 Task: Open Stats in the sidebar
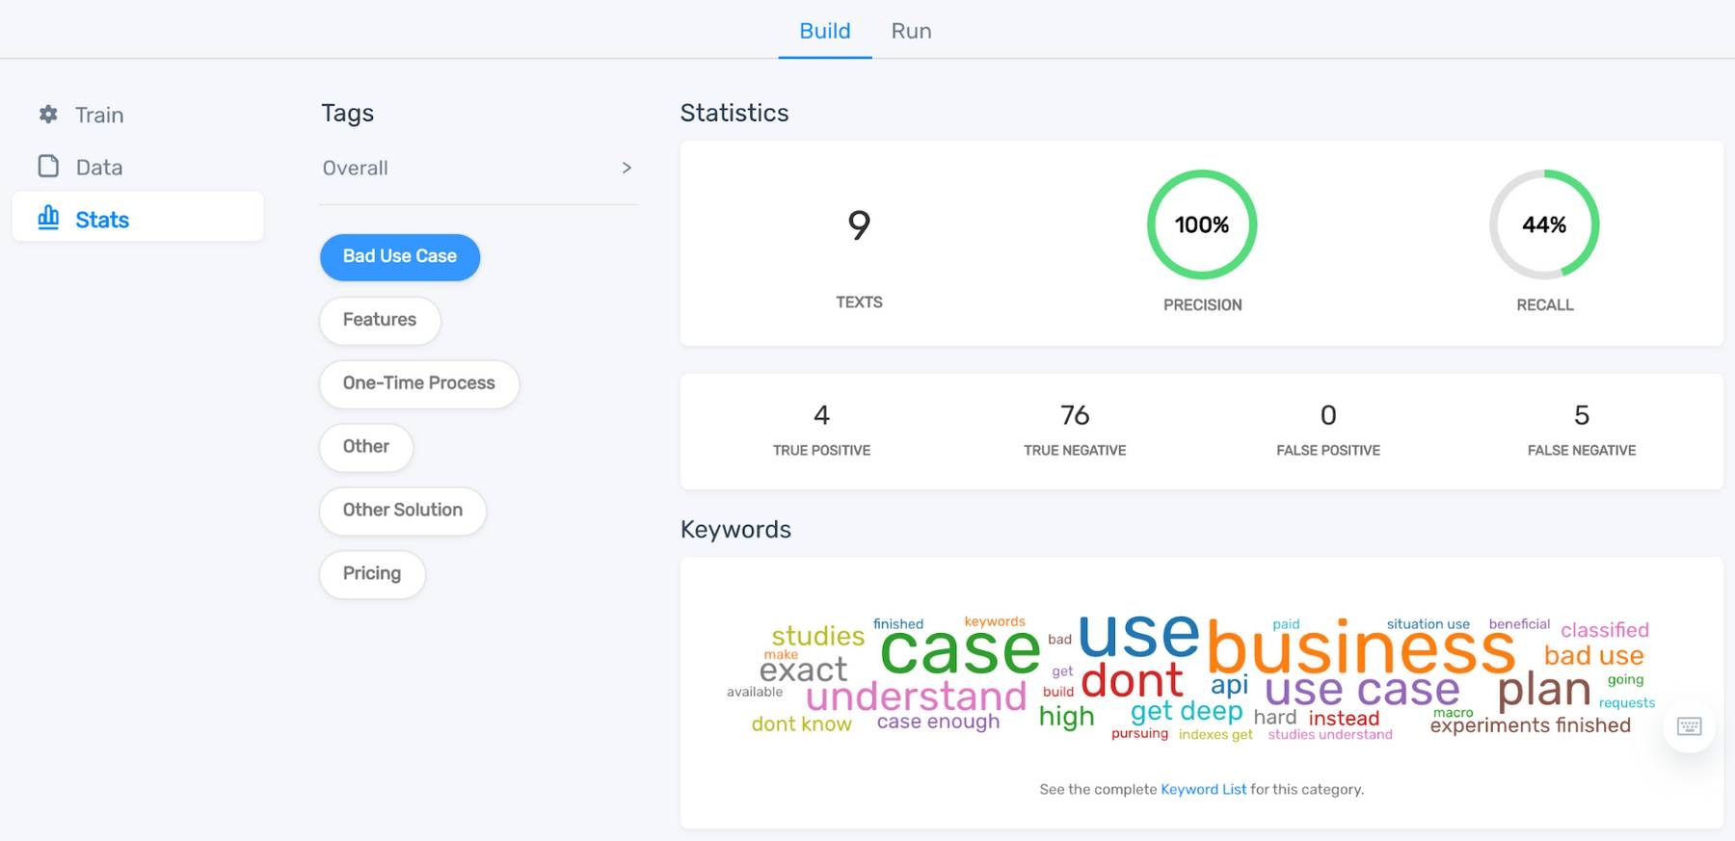point(138,219)
